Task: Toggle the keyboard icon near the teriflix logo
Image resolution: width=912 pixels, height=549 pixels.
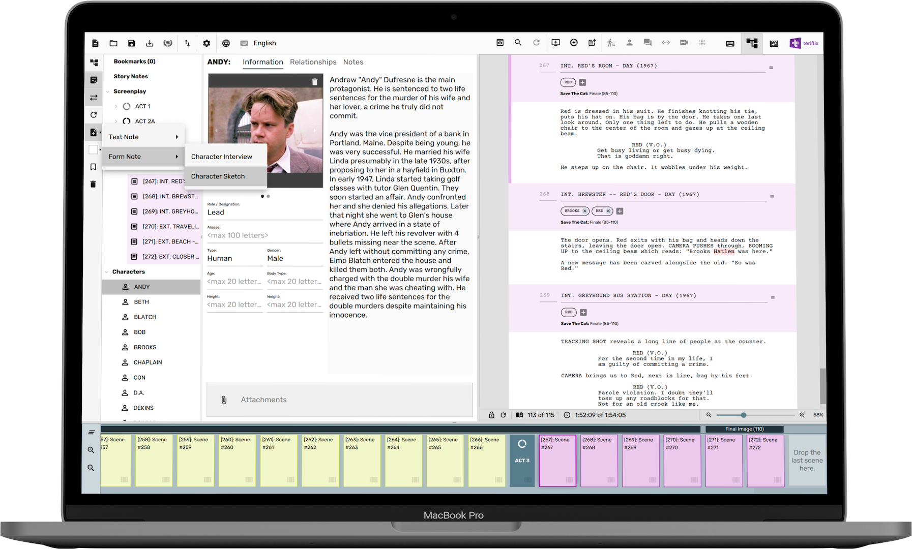Action: [x=730, y=43]
